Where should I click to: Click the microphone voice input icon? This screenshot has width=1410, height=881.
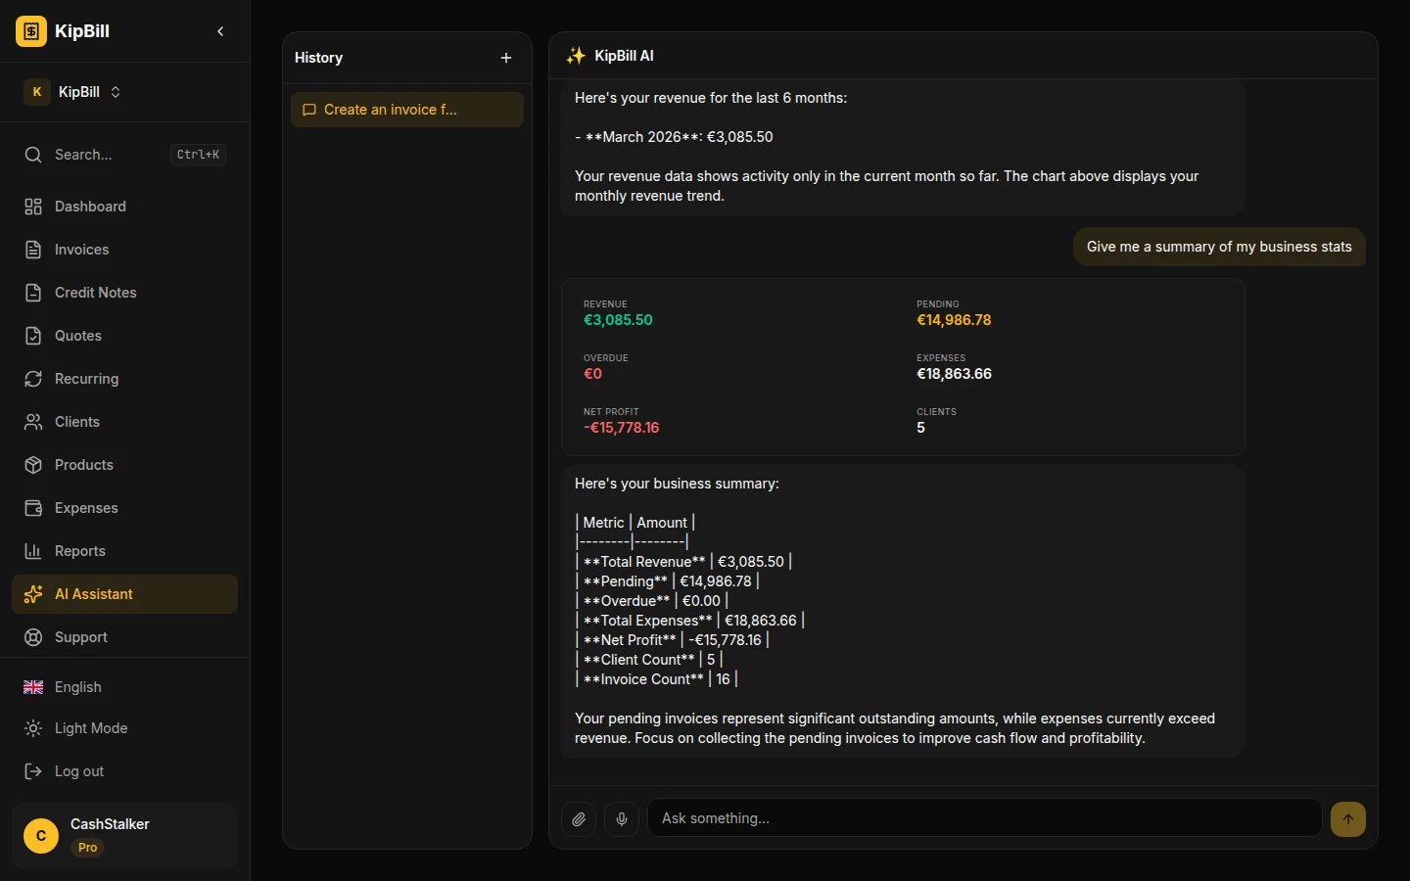point(622,818)
